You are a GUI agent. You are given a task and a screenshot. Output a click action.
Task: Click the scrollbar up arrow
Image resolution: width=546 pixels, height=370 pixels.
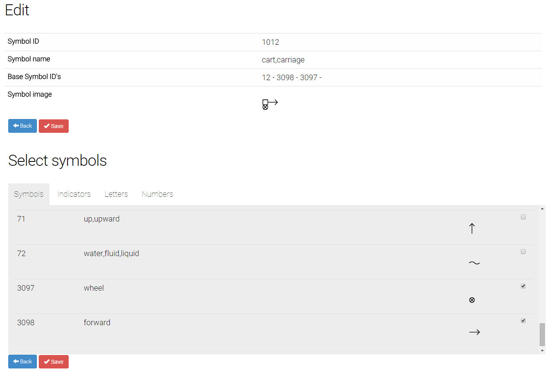point(542,209)
